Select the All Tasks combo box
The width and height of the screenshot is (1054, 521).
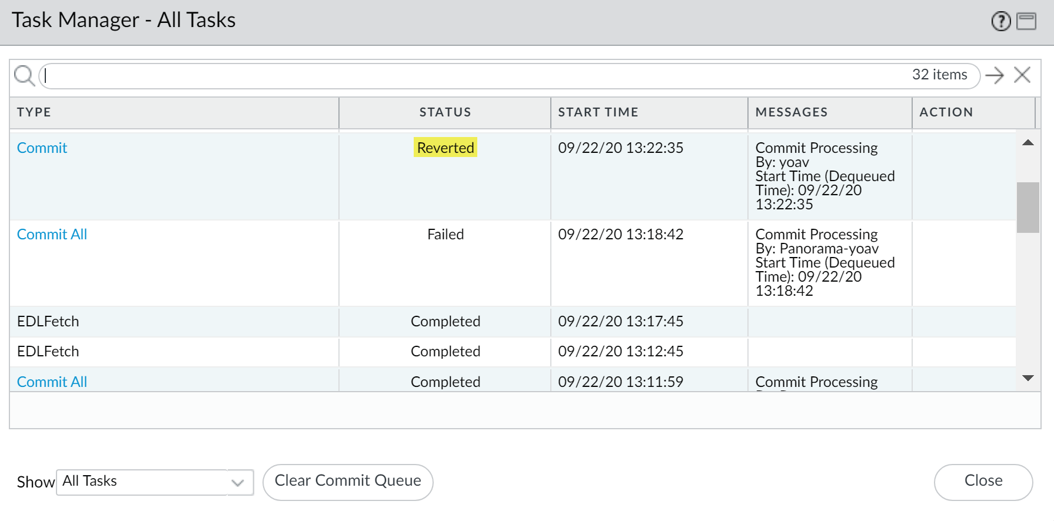pos(142,482)
